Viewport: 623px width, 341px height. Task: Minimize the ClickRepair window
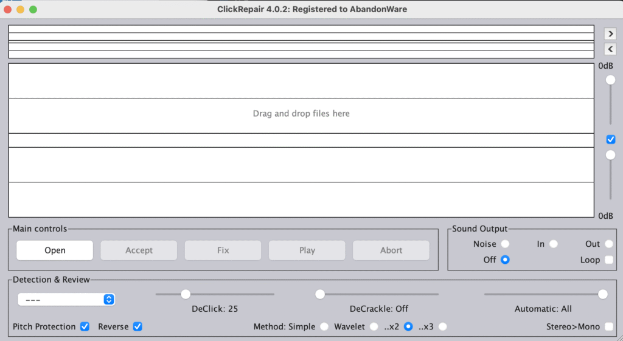tap(20, 9)
